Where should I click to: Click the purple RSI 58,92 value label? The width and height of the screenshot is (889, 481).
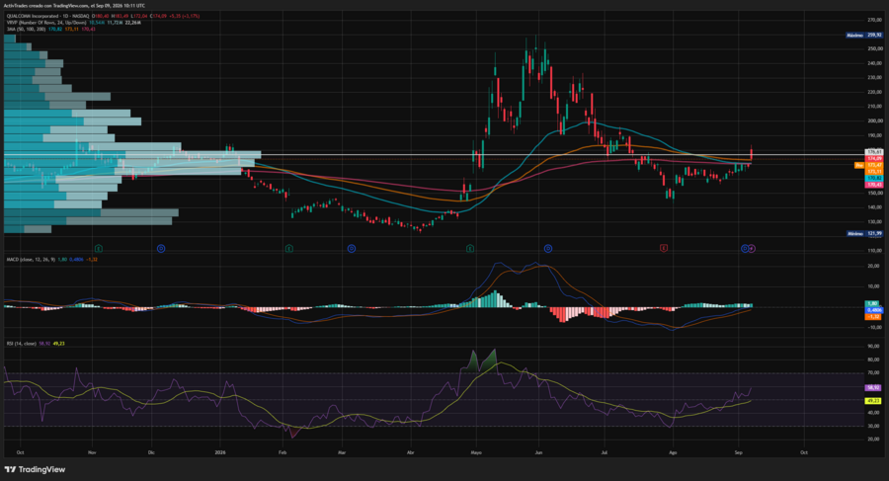[x=873, y=388]
